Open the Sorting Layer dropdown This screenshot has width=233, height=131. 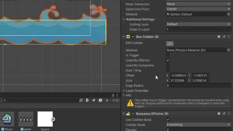(x=198, y=24)
